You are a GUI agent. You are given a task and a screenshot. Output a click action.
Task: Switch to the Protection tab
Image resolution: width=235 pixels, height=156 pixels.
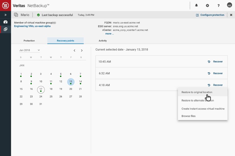click(x=29, y=41)
